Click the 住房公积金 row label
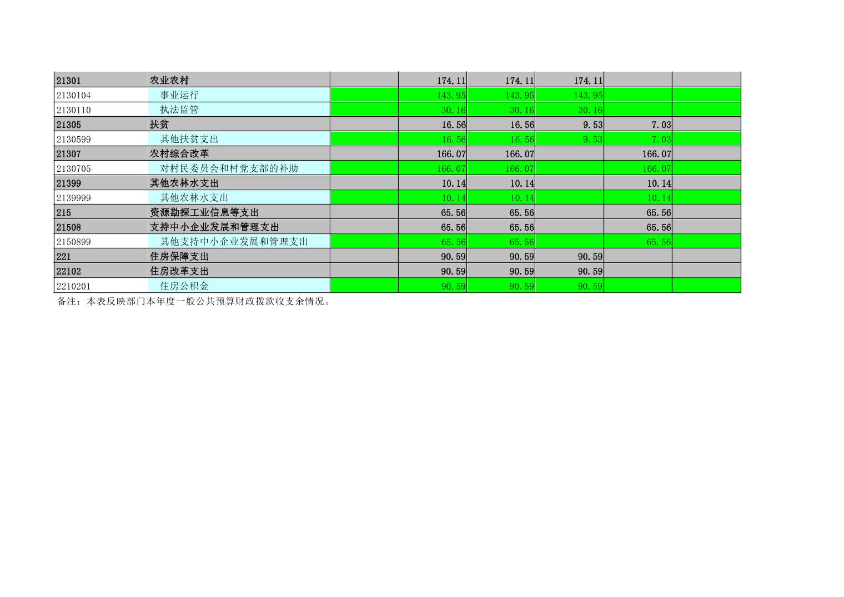 coord(184,286)
